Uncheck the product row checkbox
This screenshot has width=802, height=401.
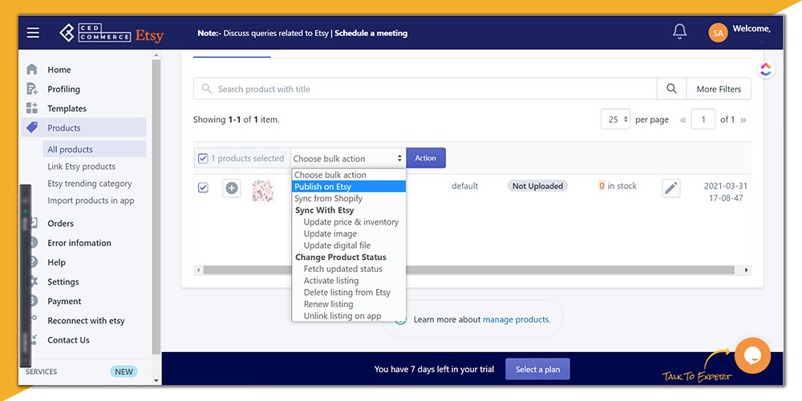tap(203, 188)
